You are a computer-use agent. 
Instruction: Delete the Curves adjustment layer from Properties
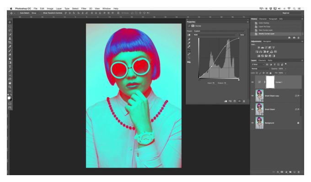pos(244,101)
